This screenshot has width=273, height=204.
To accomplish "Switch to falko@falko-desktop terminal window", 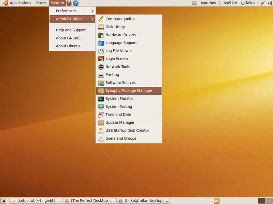I will point(143,201).
